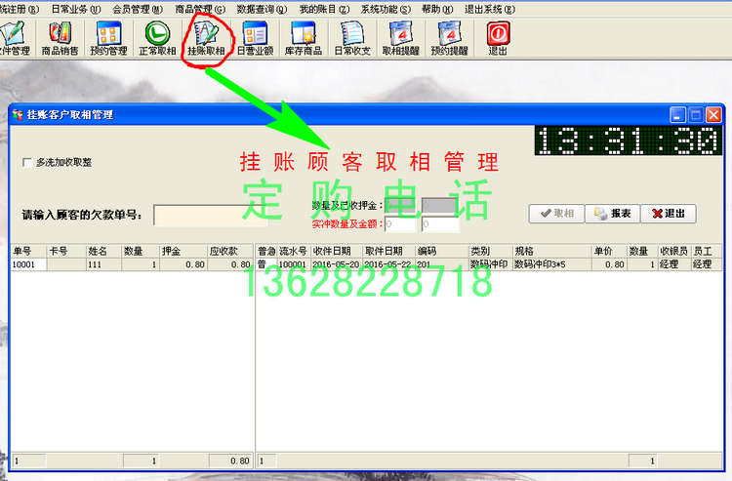Open the 会员管理 menu
Image resolution: width=732 pixels, height=481 pixels.
(x=138, y=9)
